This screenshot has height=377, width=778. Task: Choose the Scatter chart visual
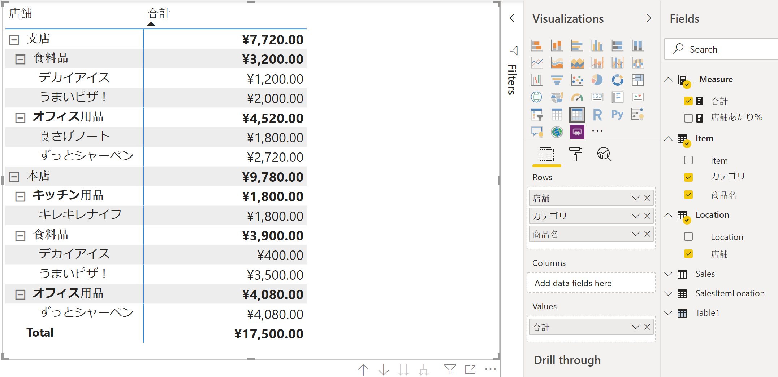(x=577, y=80)
